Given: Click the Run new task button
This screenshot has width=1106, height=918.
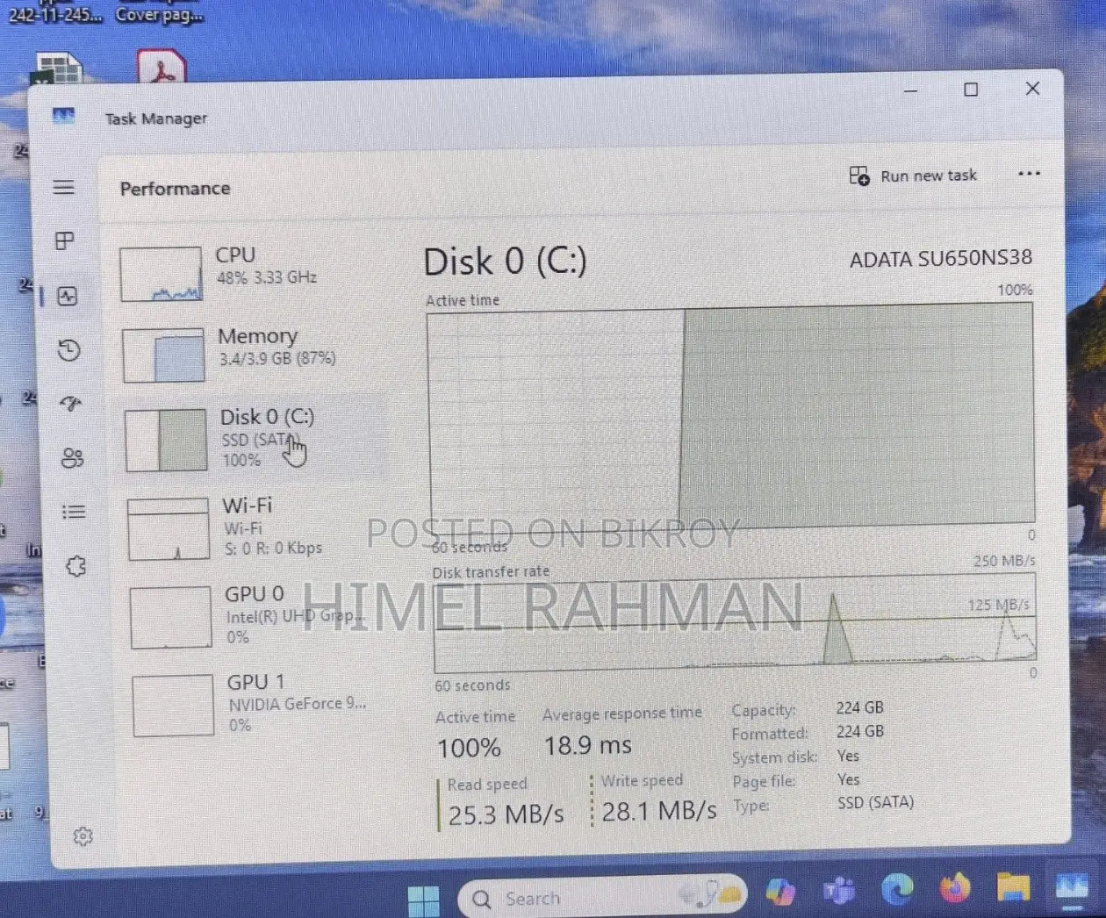Looking at the screenshot, I should (913, 176).
